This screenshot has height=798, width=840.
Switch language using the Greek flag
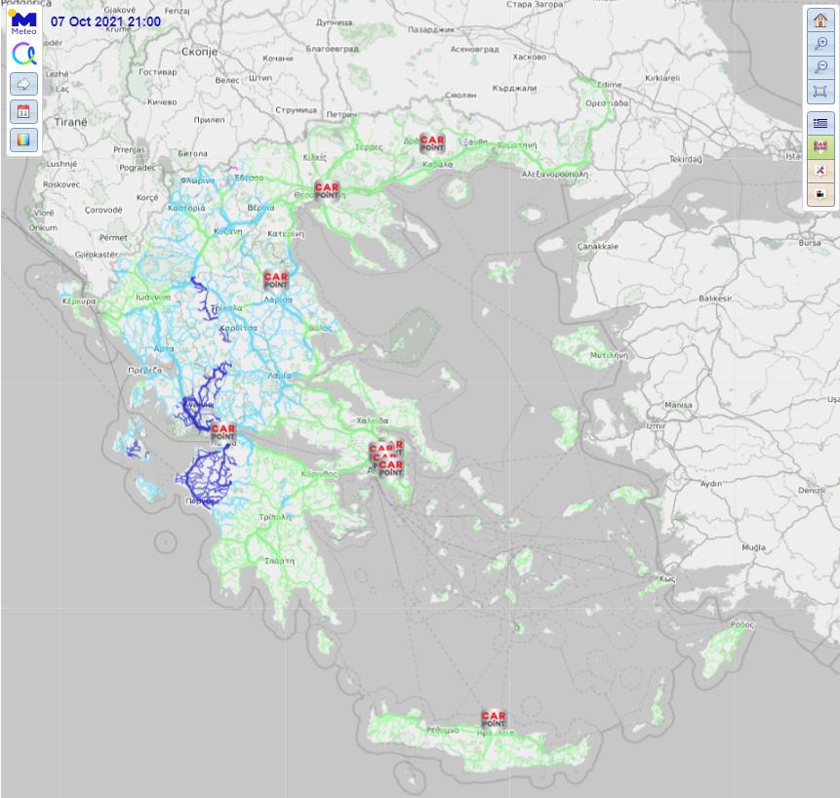820,123
